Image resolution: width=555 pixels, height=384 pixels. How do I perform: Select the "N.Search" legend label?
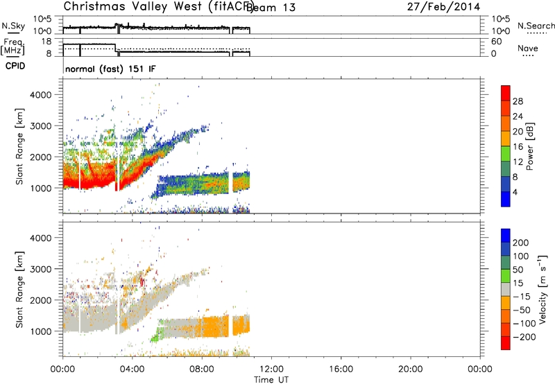[x=536, y=26]
